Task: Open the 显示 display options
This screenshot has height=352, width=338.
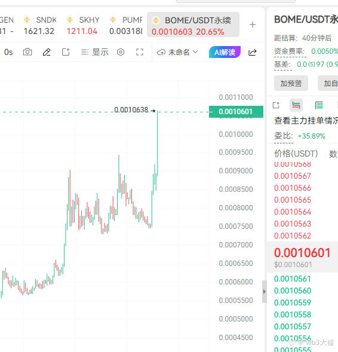Action: (94, 52)
